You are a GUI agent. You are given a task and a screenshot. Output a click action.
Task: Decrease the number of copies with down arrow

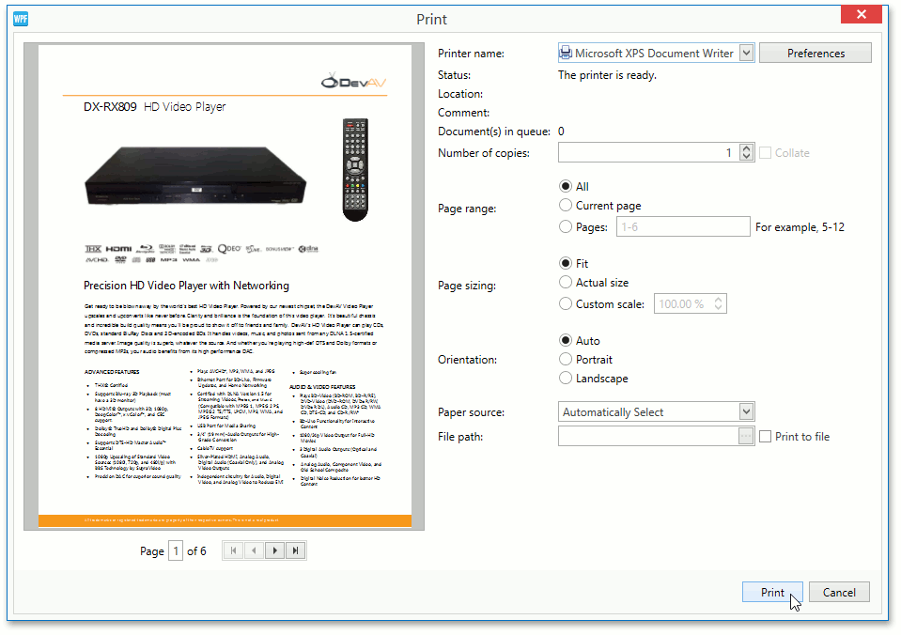(x=746, y=157)
